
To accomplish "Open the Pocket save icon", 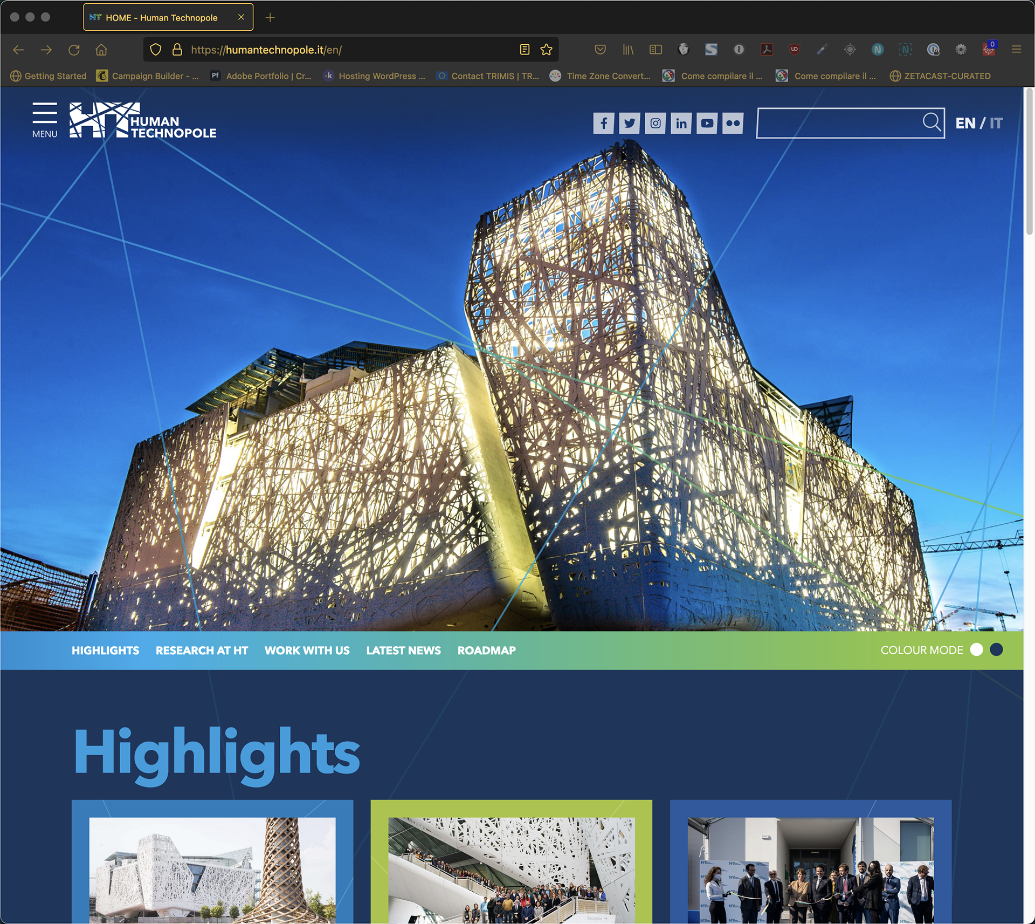I will [600, 50].
